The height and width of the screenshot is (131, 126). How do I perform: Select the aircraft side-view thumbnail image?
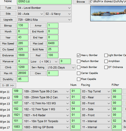[108, 13]
